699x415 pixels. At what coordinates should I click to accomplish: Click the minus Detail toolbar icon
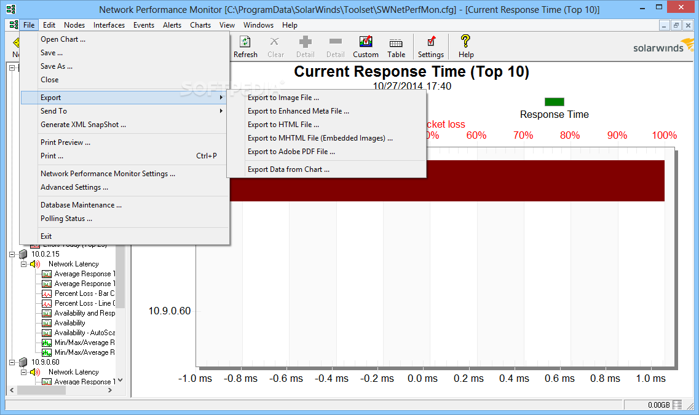click(335, 41)
